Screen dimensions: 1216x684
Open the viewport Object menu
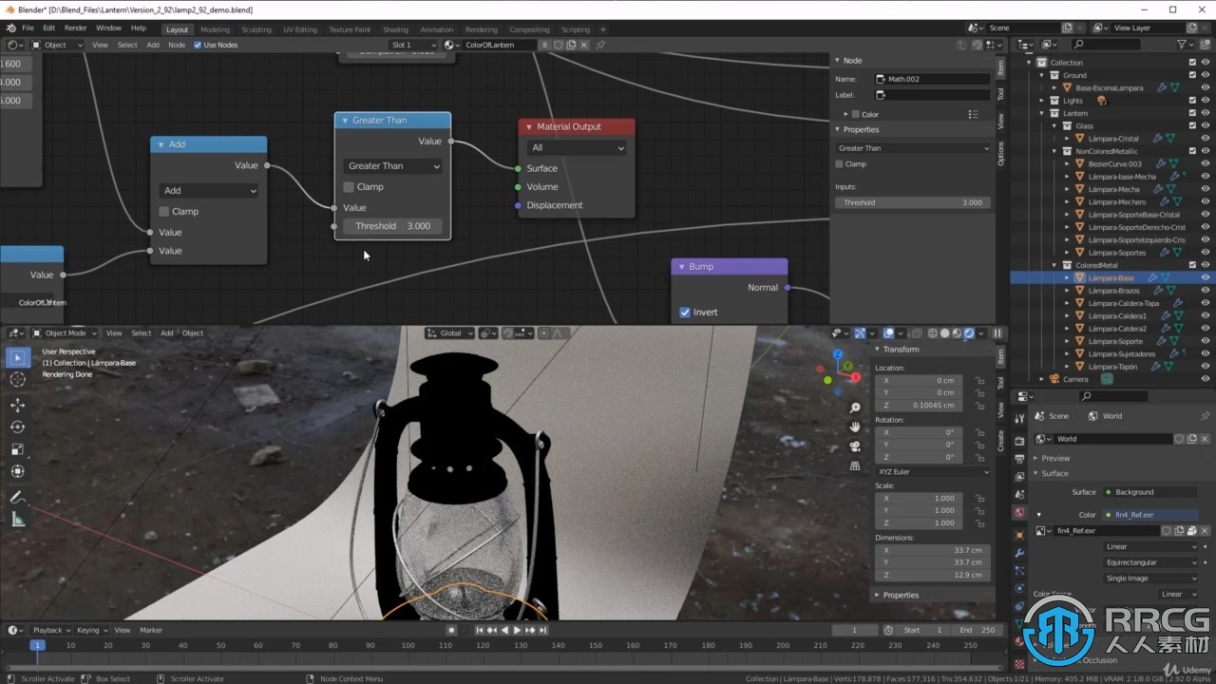(x=193, y=333)
